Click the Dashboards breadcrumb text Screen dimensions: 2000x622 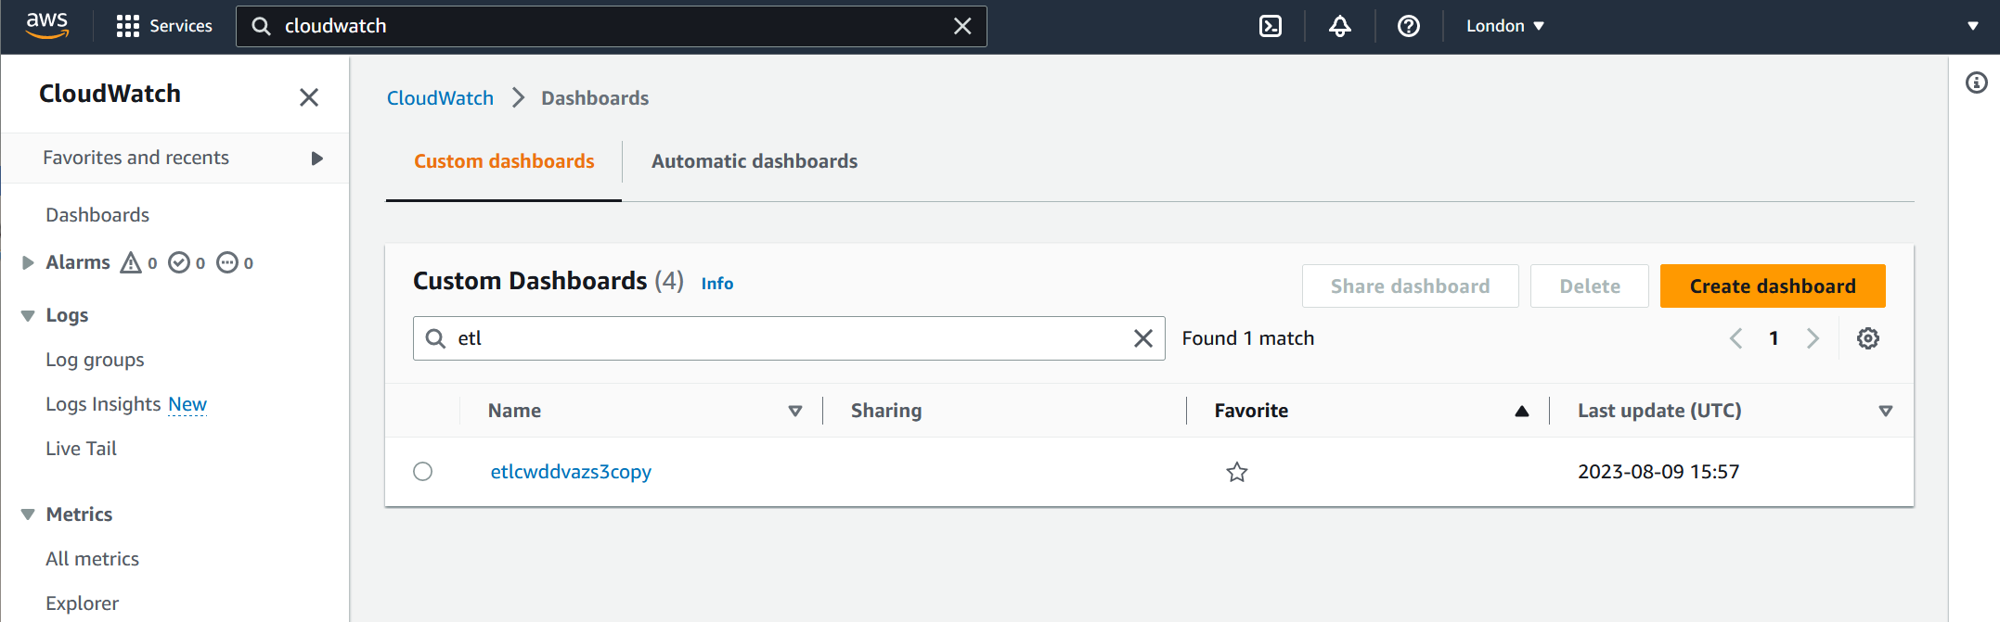[595, 98]
